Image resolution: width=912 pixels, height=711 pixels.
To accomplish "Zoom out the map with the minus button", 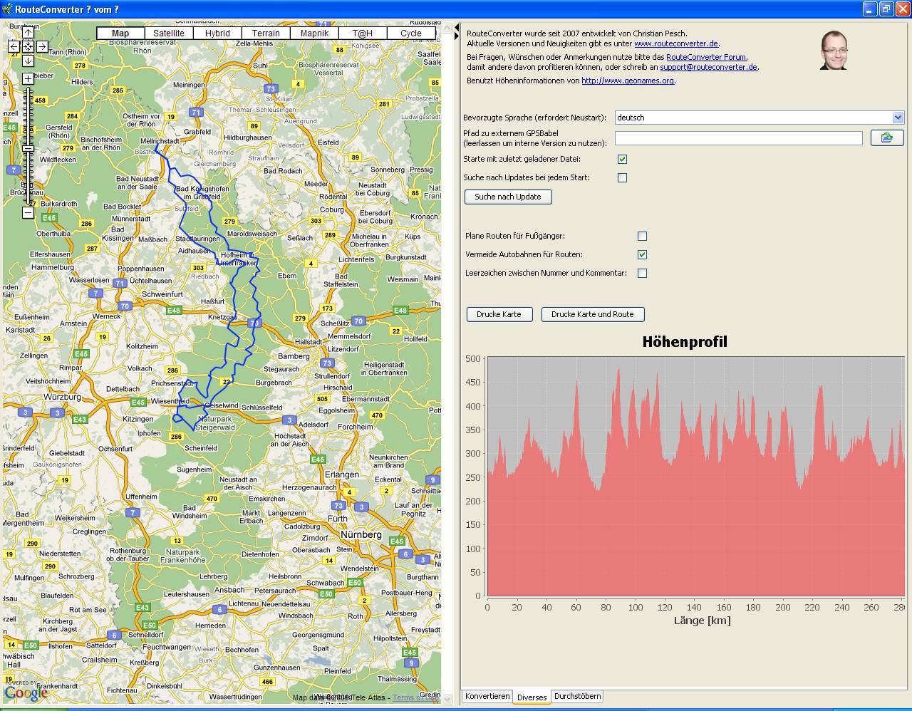I will tap(28, 212).
